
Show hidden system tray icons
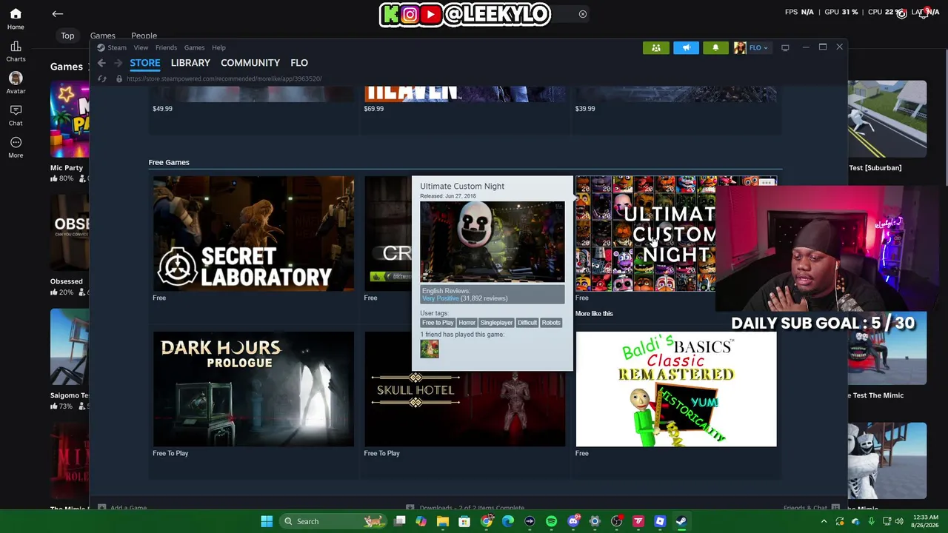824,521
